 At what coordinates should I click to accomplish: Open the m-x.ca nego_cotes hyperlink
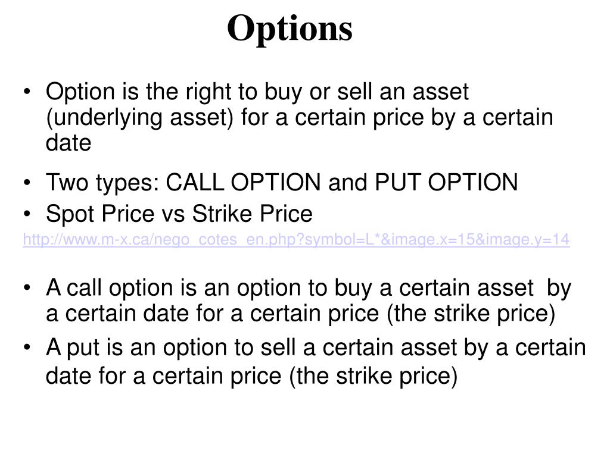pyautogui.click(x=296, y=240)
